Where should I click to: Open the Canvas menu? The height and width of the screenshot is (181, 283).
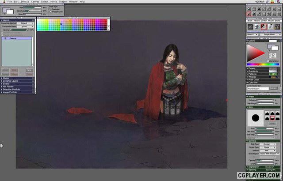35,1
